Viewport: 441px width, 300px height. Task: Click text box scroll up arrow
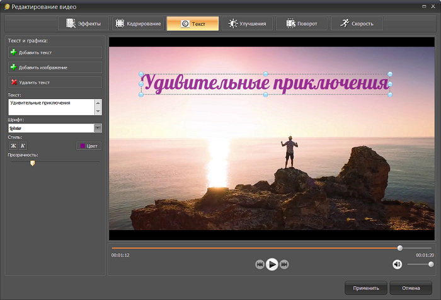pos(98,103)
